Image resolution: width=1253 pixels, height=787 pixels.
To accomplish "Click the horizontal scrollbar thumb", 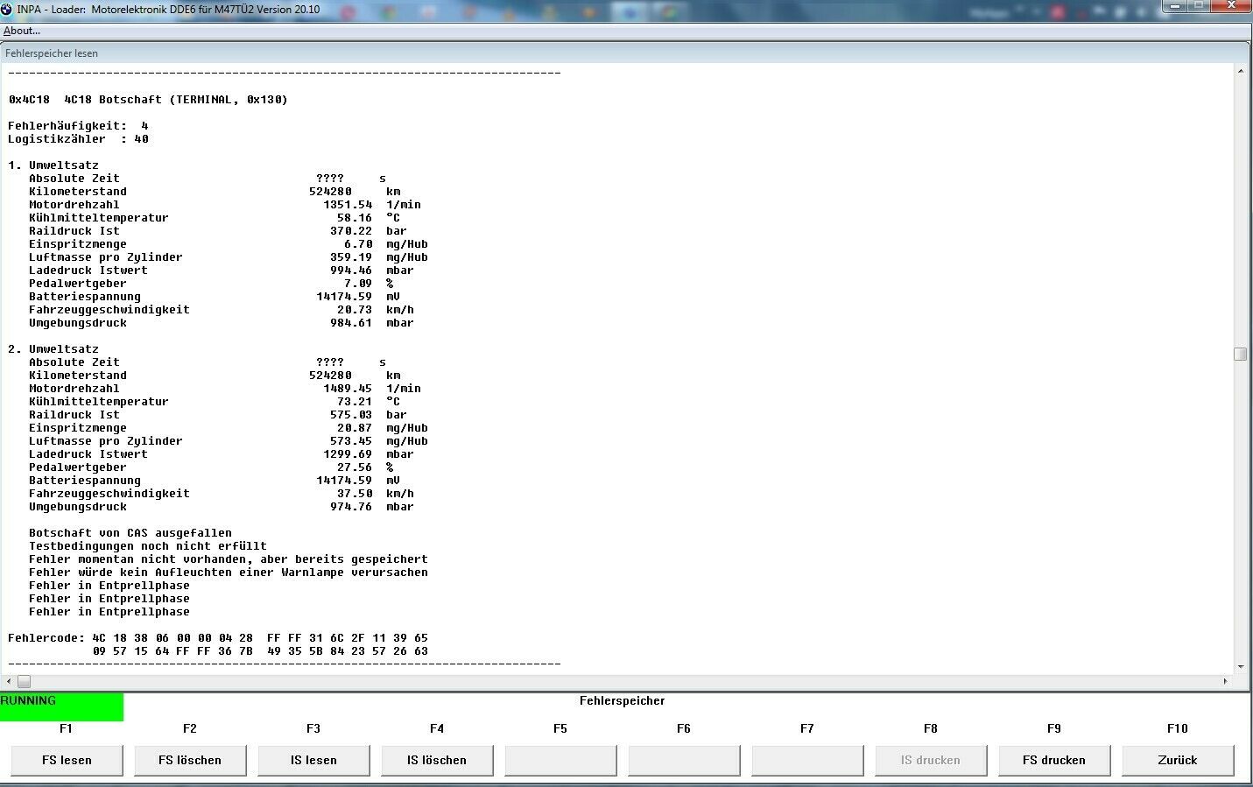I will pyautogui.click(x=24, y=681).
